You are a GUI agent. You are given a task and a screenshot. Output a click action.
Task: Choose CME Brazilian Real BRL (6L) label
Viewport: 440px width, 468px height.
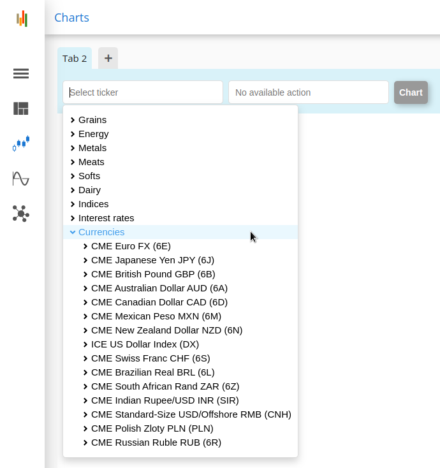point(153,372)
